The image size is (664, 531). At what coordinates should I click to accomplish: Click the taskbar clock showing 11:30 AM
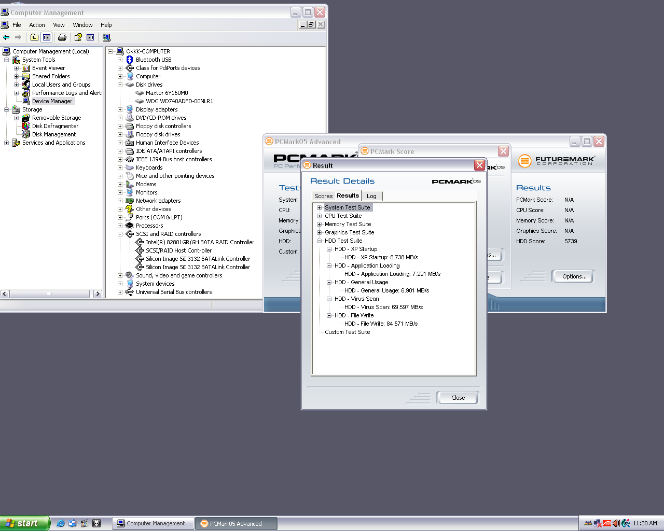[645, 523]
